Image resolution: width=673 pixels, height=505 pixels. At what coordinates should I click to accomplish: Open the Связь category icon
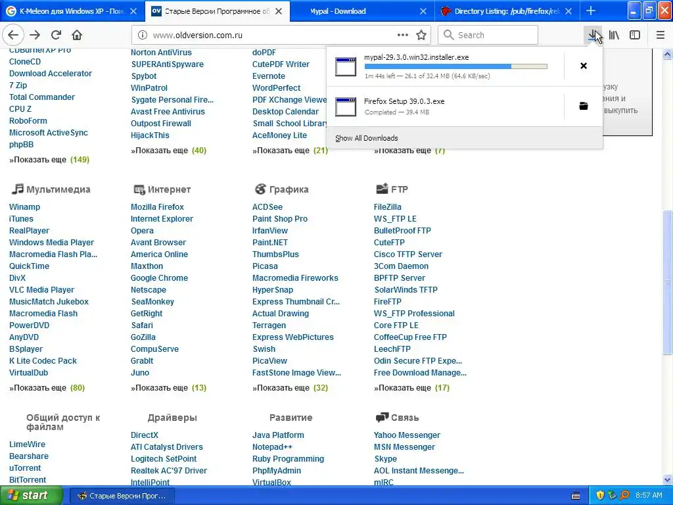coord(382,418)
